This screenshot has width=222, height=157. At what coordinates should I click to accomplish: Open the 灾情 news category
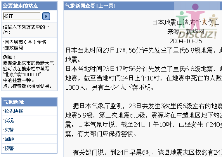pos(9,130)
